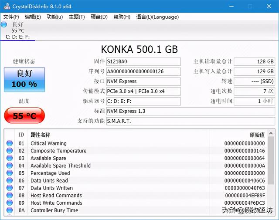Click the status orb for Percentage Used
Image resolution: width=279 pixels, height=220 pixels.
point(10,173)
